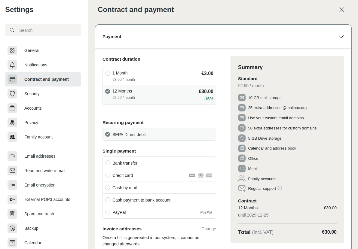This screenshot has width=358, height=249.
Task: Open External POP3 accounts section
Action: (x=47, y=199)
